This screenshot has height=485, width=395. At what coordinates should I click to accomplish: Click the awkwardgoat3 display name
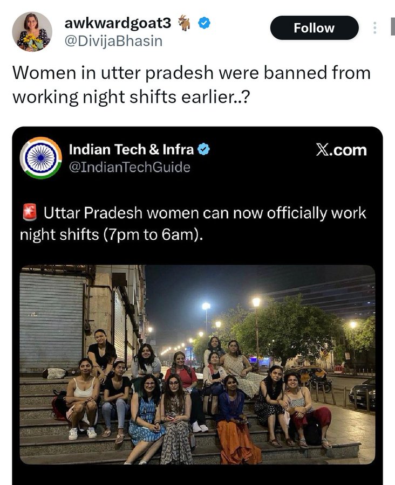pyautogui.click(x=118, y=22)
